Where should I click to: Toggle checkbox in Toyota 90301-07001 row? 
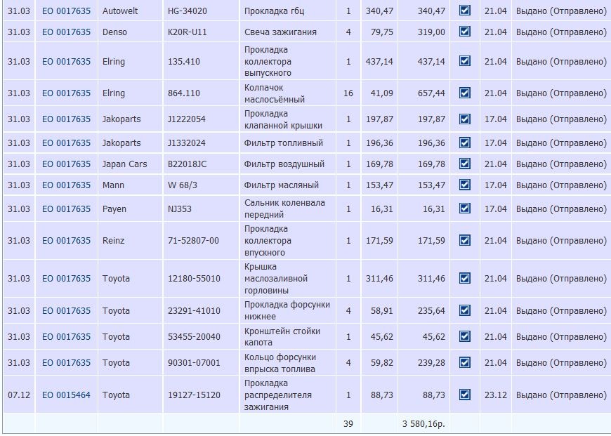464,362
